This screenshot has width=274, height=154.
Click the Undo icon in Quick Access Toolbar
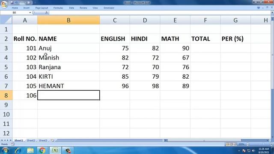tap(17, 3)
